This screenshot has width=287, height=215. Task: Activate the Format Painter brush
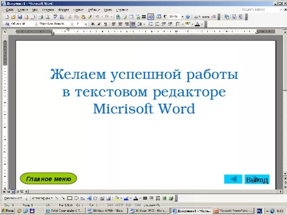coord(90,17)
